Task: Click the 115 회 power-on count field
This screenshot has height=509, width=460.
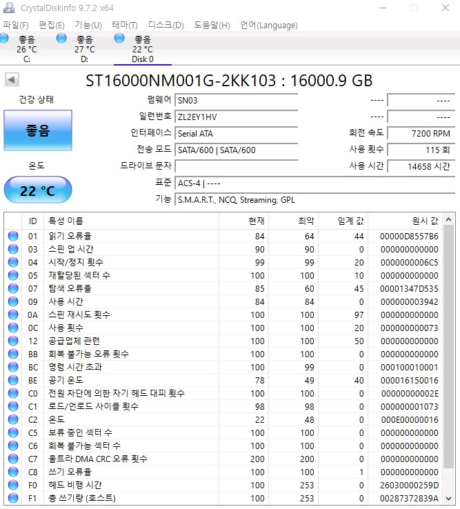Action: tap(421, 150)
